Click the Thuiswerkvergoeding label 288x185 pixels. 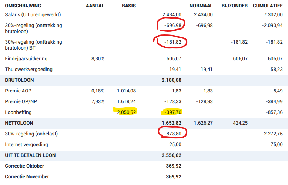tap(29, 70)
